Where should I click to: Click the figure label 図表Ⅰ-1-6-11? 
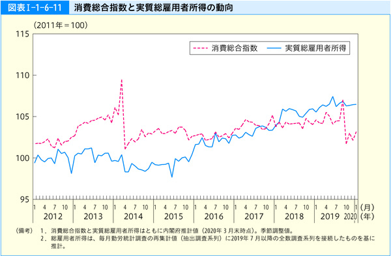pos(35,7)
